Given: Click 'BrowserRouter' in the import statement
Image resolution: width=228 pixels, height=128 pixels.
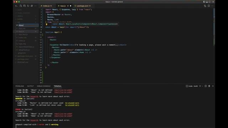Looking at the screenshot, I should click(54, 15).
